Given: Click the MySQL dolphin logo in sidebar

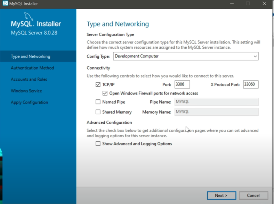Looking at the screenshot, I should point(29,16).
